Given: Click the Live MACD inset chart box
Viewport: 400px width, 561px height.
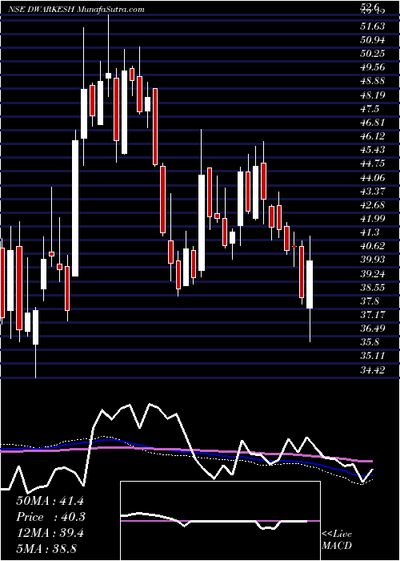Looking at the screenshot, I should [220, 521].
